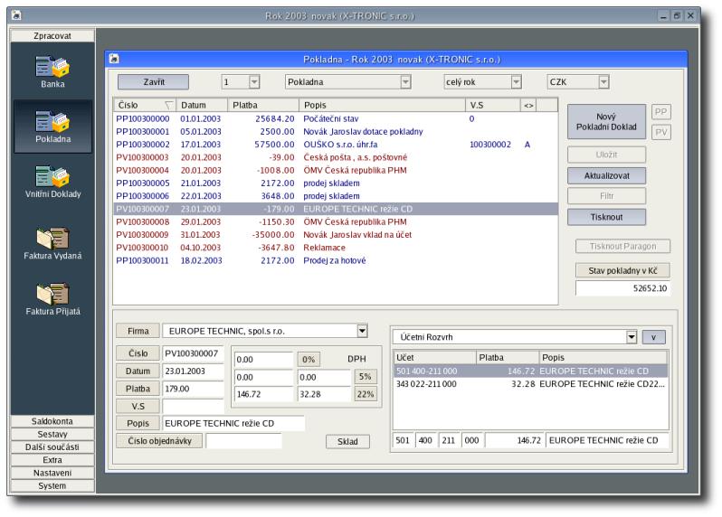Screen dimensions: 722x517
Task: Click the order number input field
Action: (x=243, y=441)
